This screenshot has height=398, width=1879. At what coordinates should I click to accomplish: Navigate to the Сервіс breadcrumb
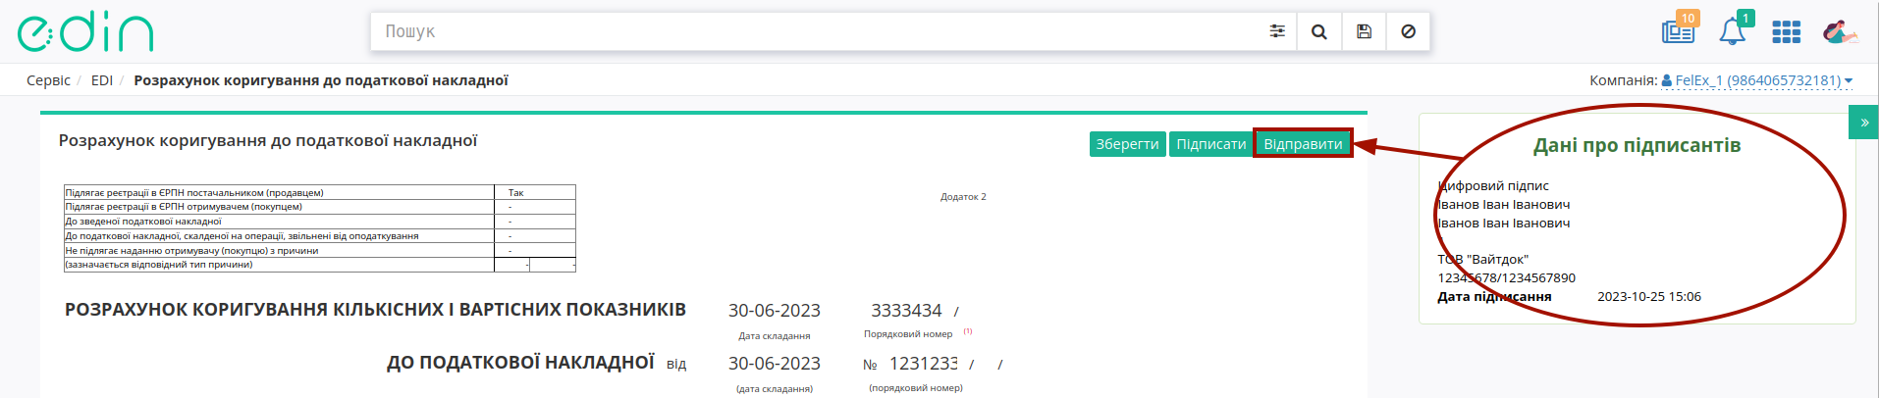pos(48,80)
